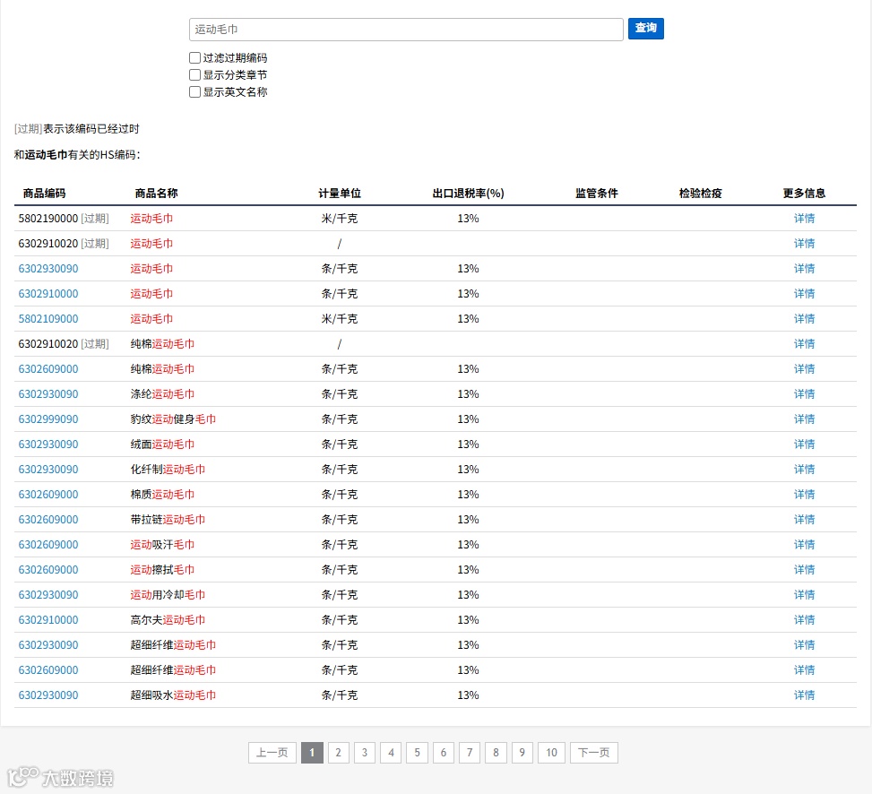Viewport: 872px width, 794px height.
Task: Check the 显示英文名称 option
Action: coord(194,91)
